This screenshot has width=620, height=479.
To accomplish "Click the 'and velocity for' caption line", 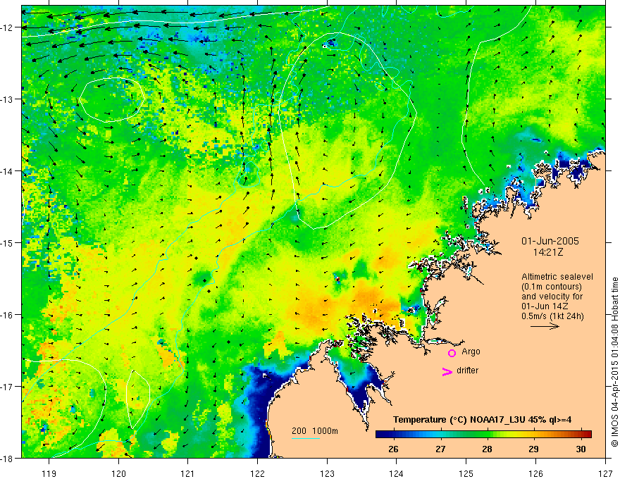I will click(x=552, y=297).
